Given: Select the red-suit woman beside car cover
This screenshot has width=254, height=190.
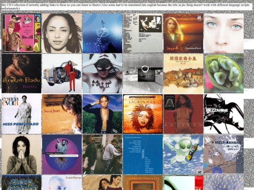Looking at the screenshot, I should click(x=62, y=74).
